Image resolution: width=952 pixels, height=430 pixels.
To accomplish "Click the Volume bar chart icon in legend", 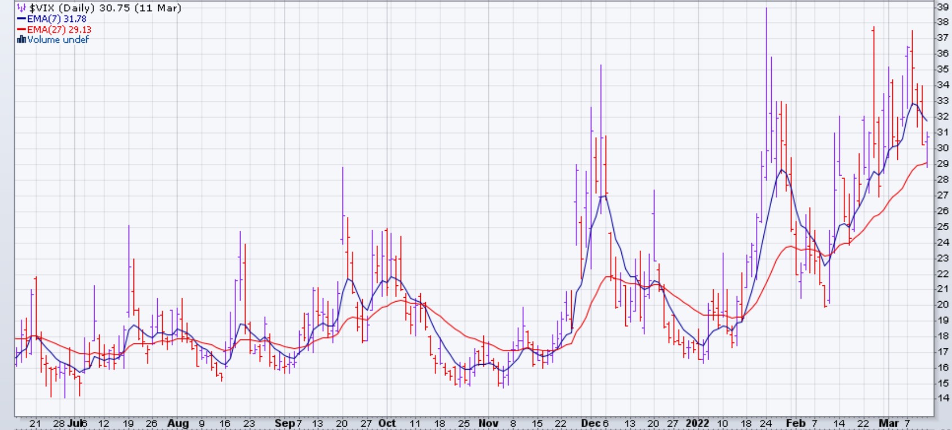I will (21, 39).
